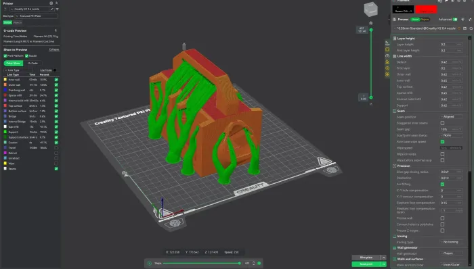Enable the Travel line type visibility checkbox
Viewport: 474px width, 269px height.
click(x=56, y=148)
